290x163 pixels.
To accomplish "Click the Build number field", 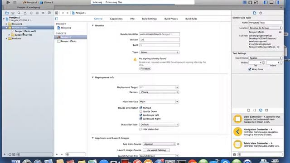I will point(159,45).
